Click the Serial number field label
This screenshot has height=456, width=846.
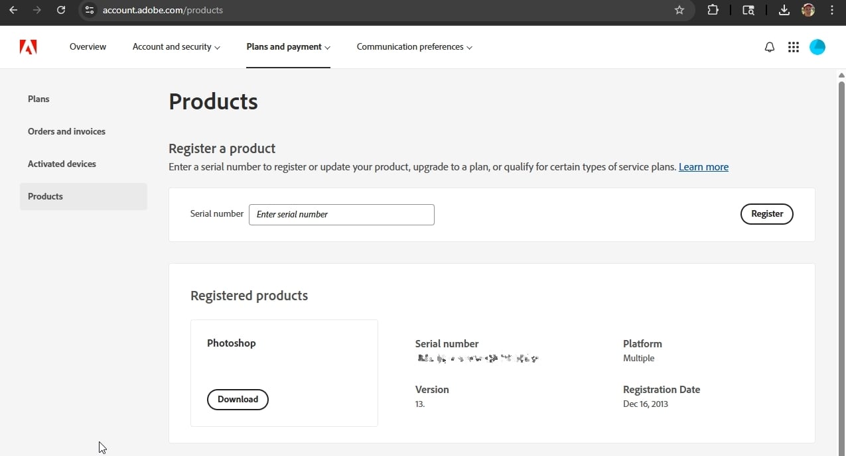click(x=217, y=214)
